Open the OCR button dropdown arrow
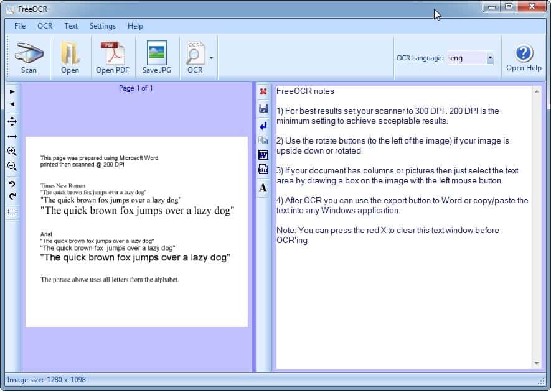This screenshot has height=391, width=551. coord(211,58)
